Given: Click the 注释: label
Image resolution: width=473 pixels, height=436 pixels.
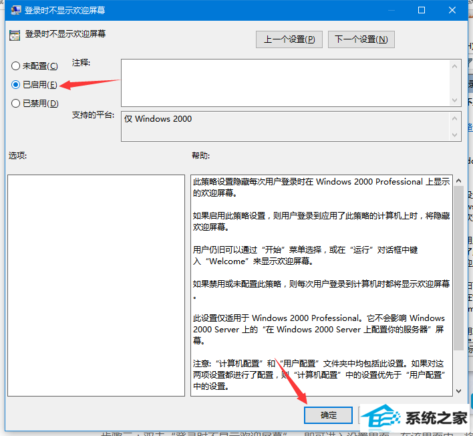Looking at the screenshot, I should (81, 62).
